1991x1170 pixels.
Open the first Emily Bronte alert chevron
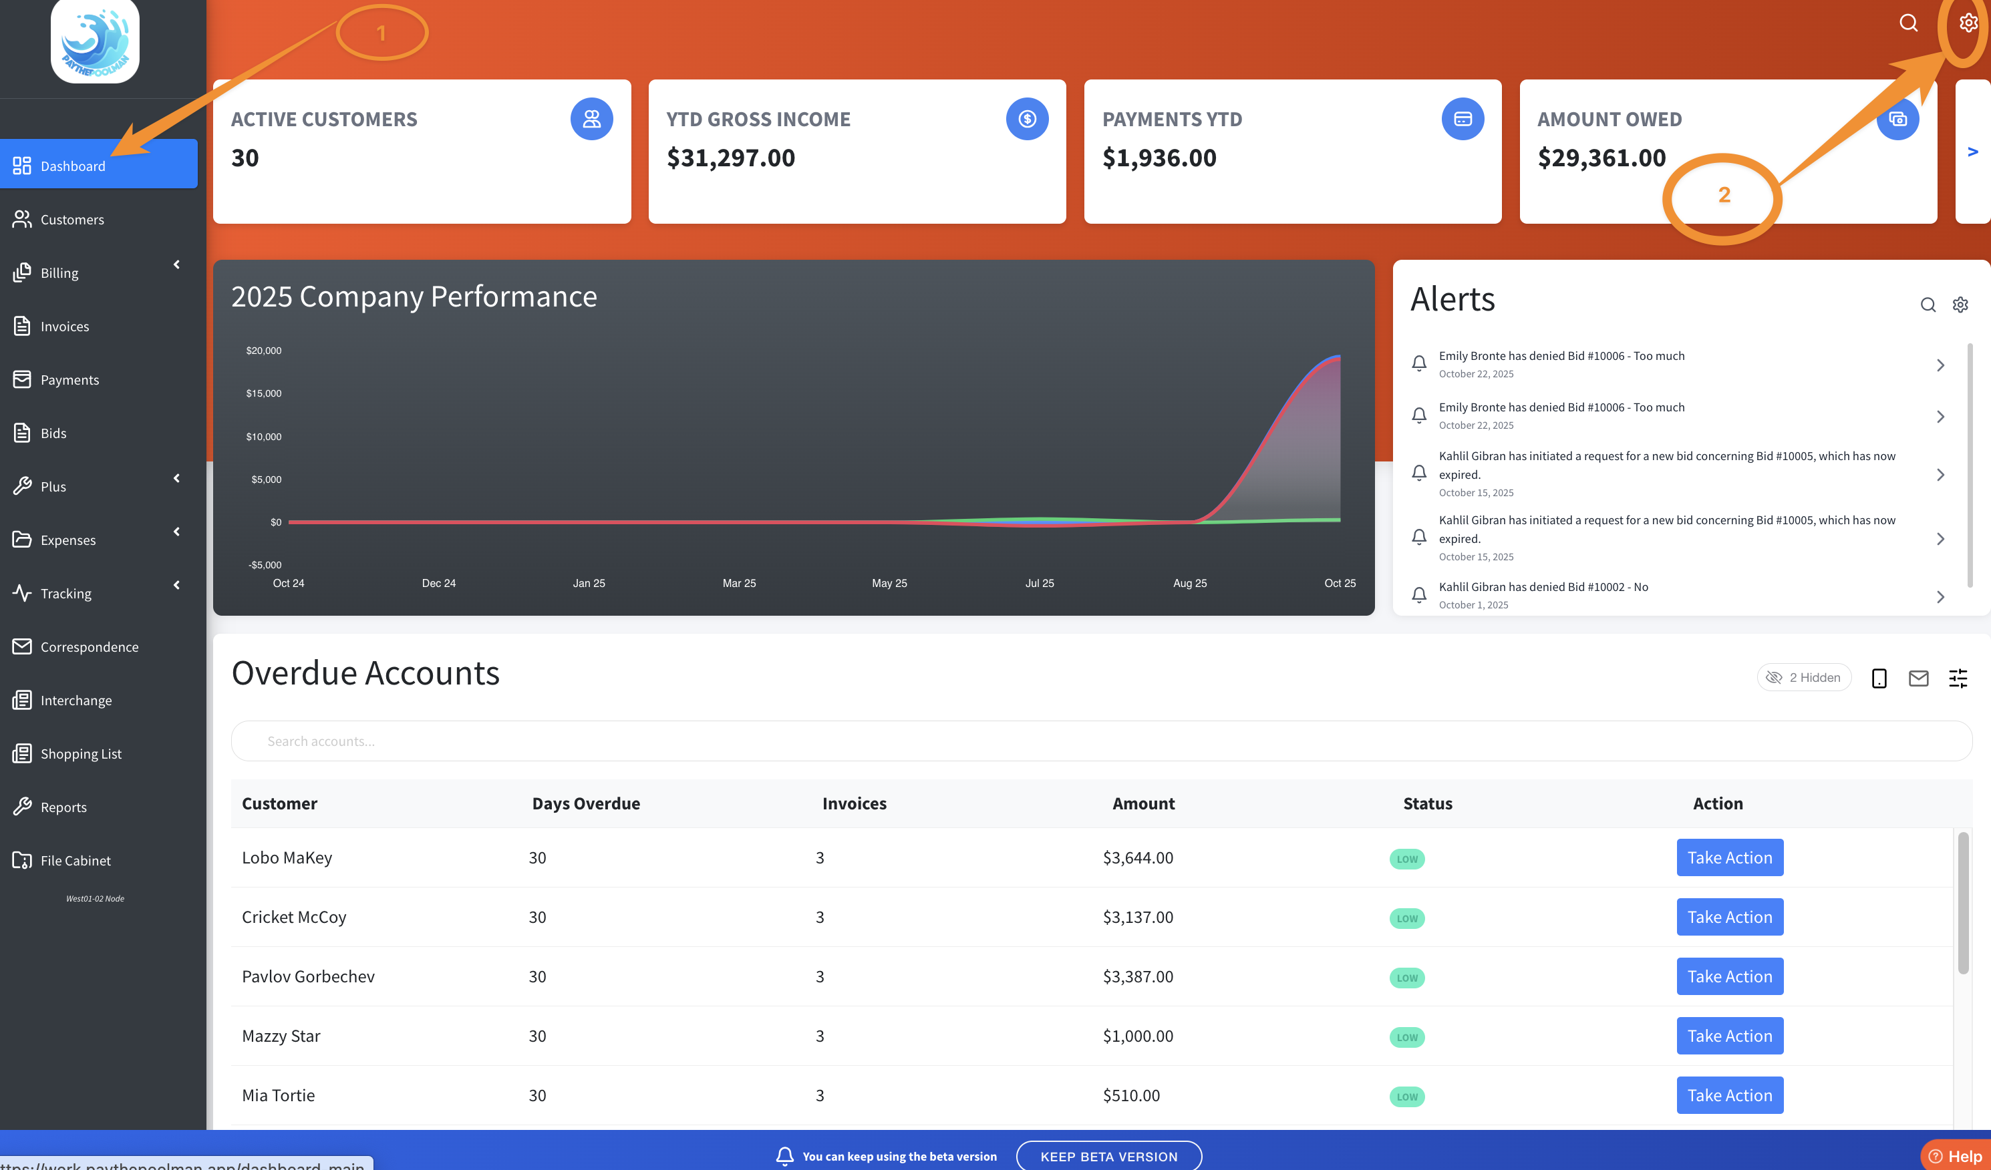pos(1940,365)
